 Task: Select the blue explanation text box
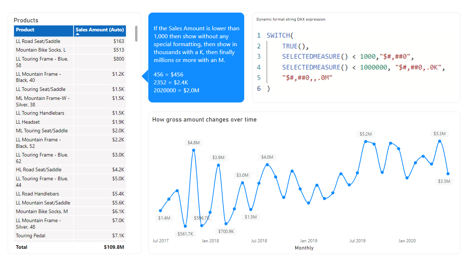(196, 58)
